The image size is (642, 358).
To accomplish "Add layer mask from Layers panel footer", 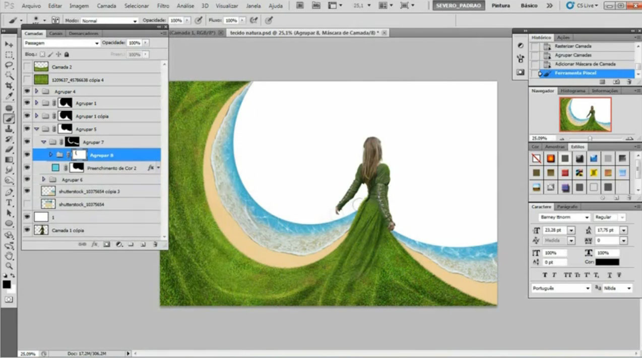I will (106, 244).
